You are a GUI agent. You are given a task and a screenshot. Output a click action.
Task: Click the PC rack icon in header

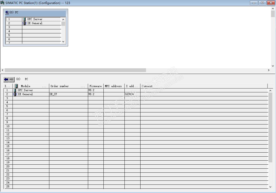pos(7,12)
